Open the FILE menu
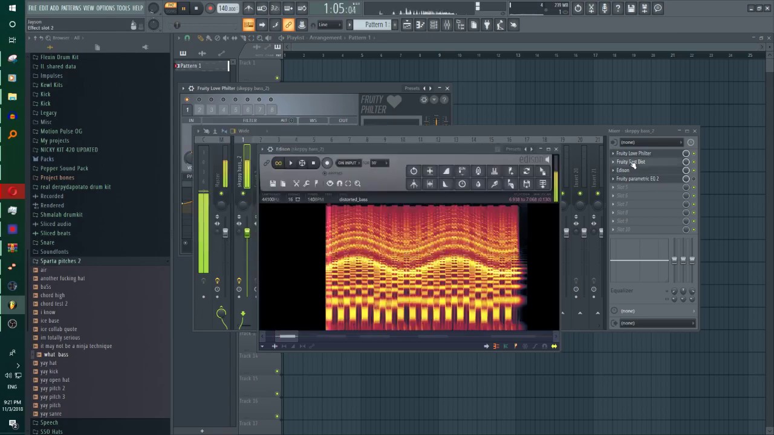Screen dimensions: 774x435 click(x=32, y=8)
